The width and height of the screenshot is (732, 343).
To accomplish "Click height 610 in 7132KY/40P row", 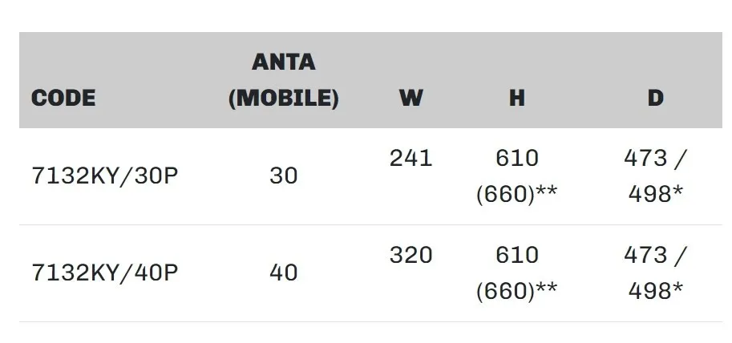I will 517,255.
